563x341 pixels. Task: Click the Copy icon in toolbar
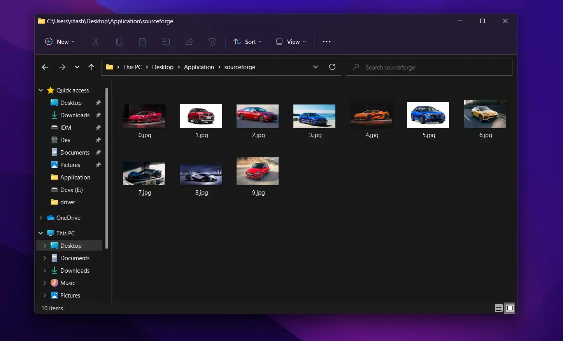[119, 42]
